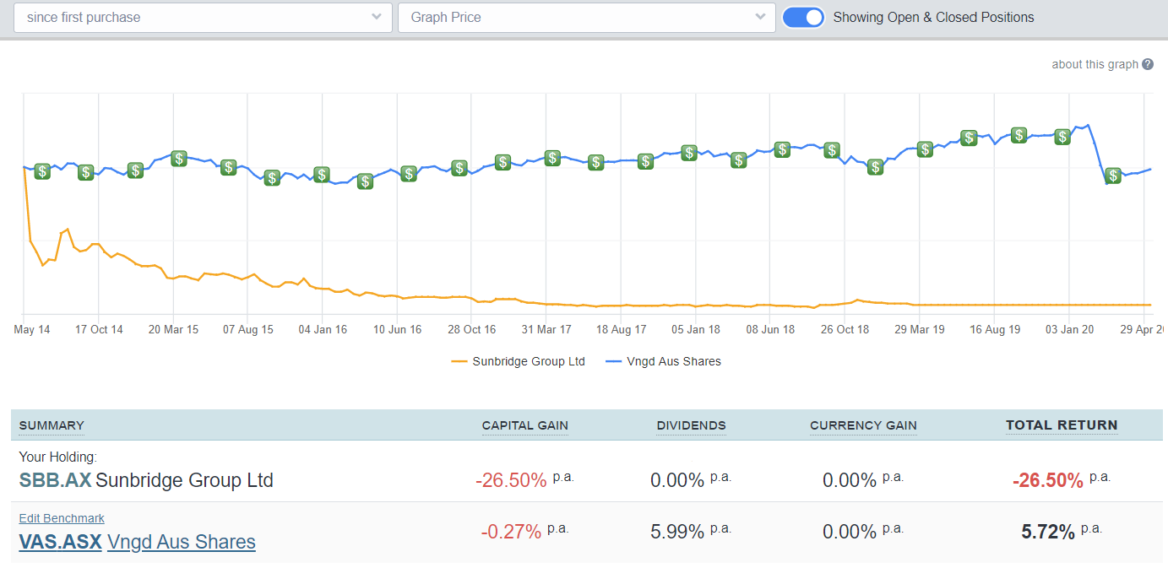Image resolution: width=1168 pixels, height=568 pixels.
Task: Toggle the Sunbridge Group Ltd legend entry
Action: click(519, 361)
